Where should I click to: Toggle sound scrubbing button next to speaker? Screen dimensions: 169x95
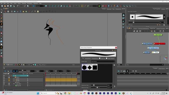[x=17, y=71]
